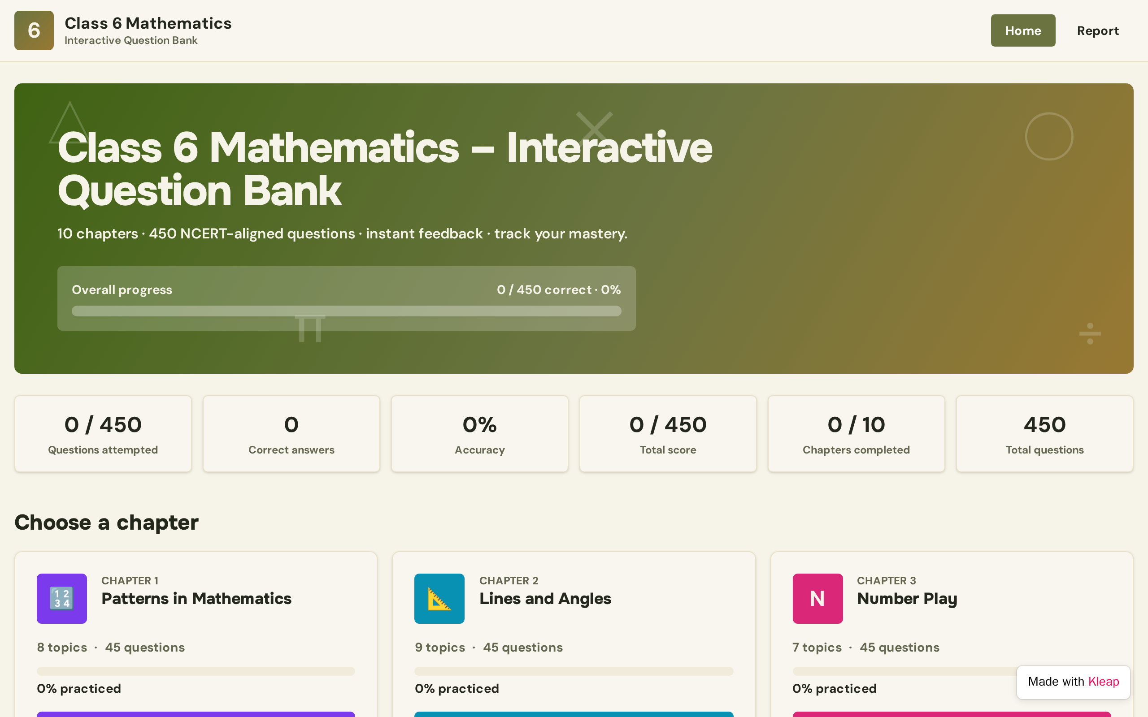This screenshot has height=717, width=1148.
Task: Click the Chapters completed stat card
Action: click(x=856, y=434)
